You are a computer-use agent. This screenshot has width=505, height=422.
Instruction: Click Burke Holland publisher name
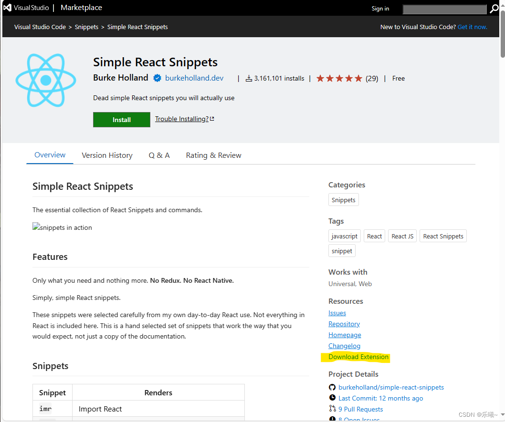point(120,78)
